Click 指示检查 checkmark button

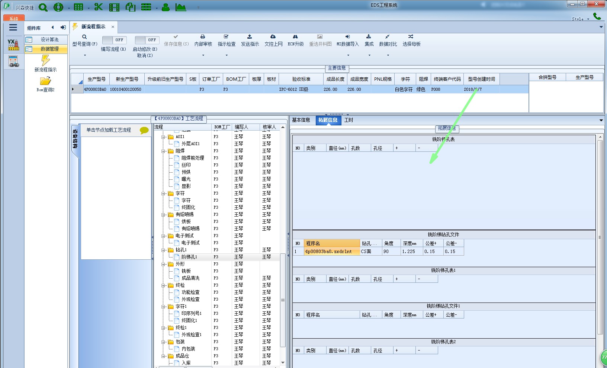pos(227,40)
